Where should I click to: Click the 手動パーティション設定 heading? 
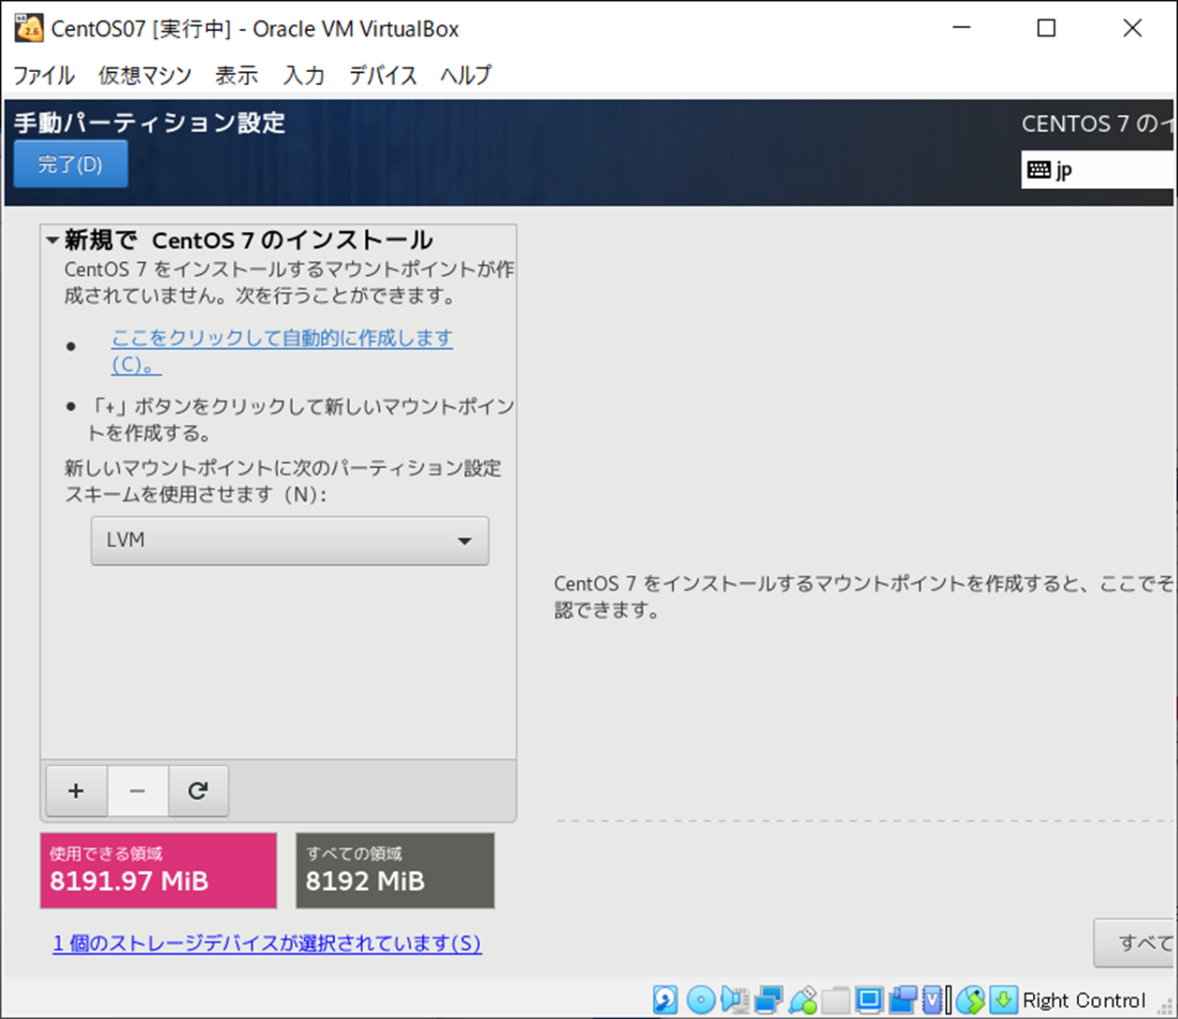pos(150,123)
